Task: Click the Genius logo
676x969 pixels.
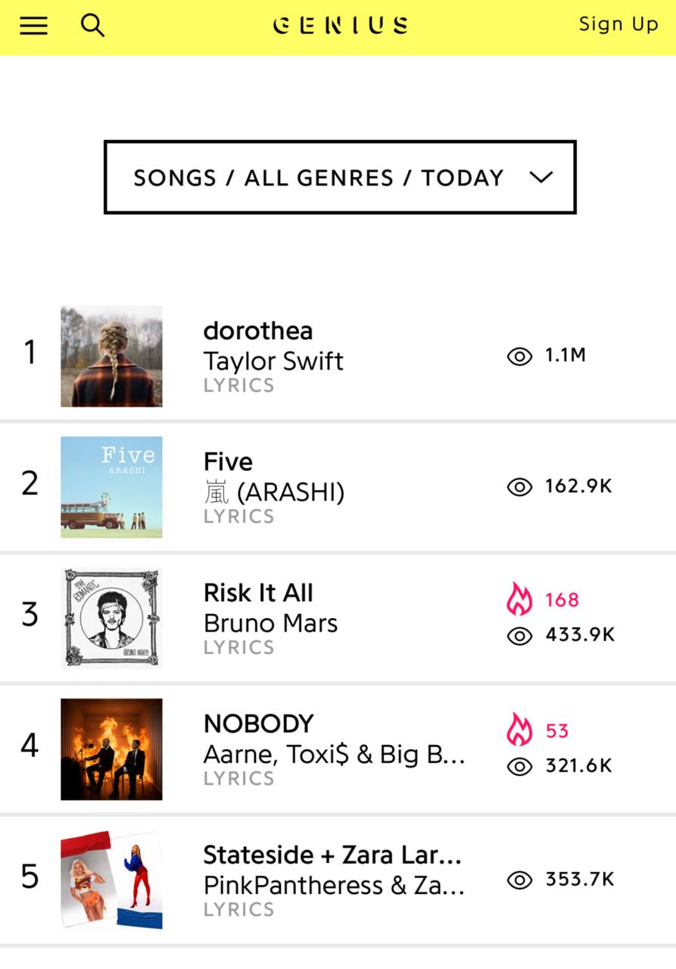Action: 340,26
